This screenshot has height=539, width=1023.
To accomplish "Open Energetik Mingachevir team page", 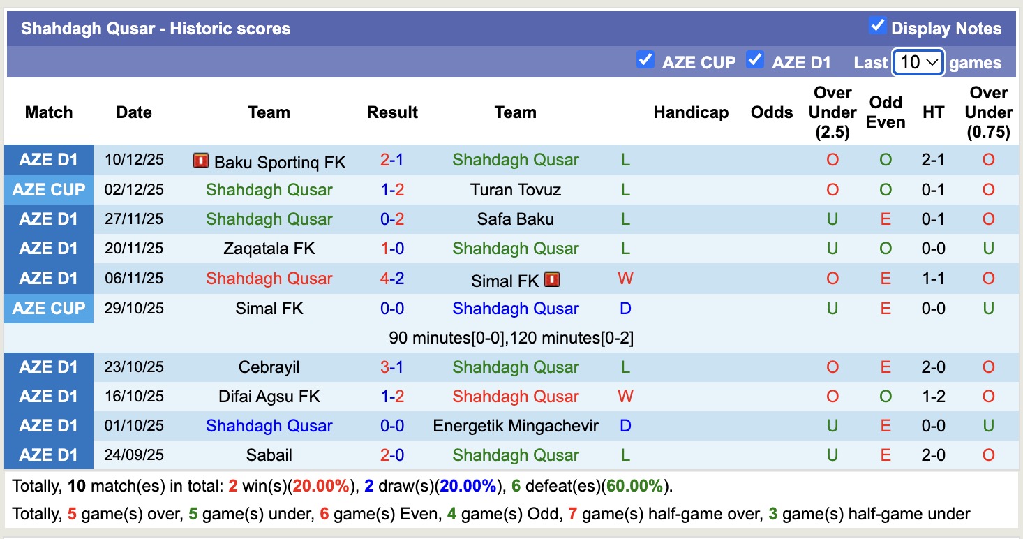I will (x=515, y=426).
